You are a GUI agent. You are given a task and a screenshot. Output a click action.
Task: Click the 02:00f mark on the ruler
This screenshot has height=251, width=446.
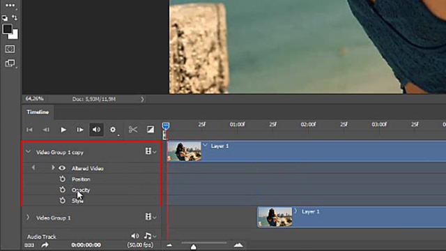(x=308, y=124)
